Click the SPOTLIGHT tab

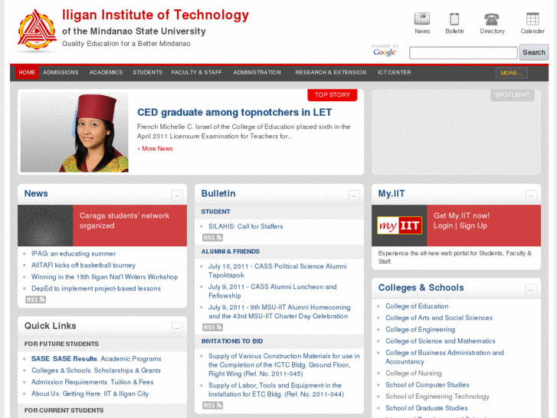coord(513,95)
